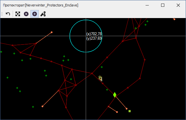
Task: Maximize the map window
Action: click(x=163, y=5)
